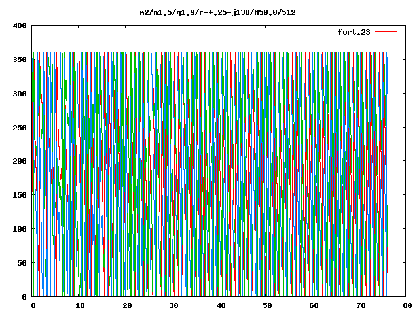This screenshot has height=314, width=419.
Task: Click the fort.23 legend label
Action: pos(354,32)
